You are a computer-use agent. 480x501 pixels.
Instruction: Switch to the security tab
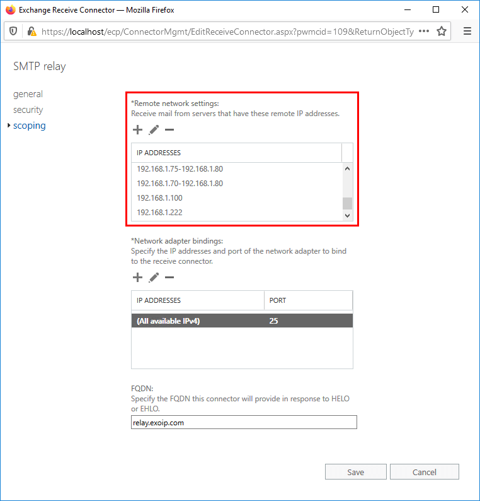click(28, 110)
